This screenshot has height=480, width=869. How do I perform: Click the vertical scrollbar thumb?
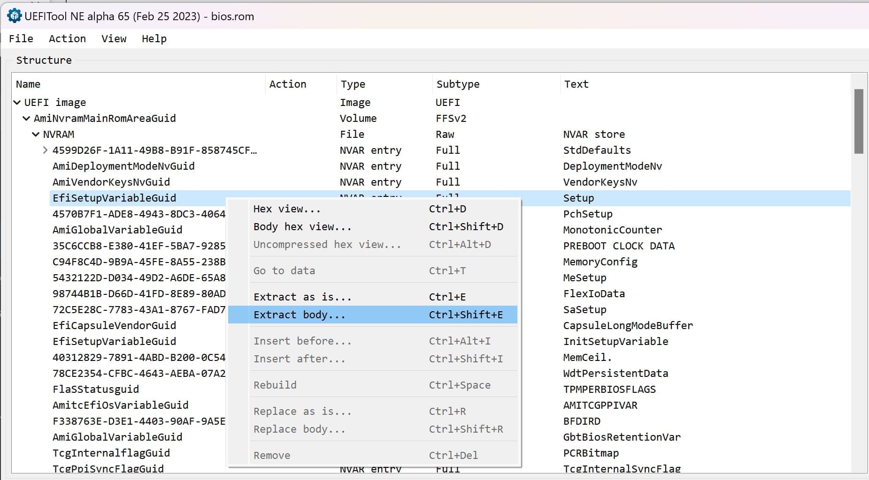point(859,121)
